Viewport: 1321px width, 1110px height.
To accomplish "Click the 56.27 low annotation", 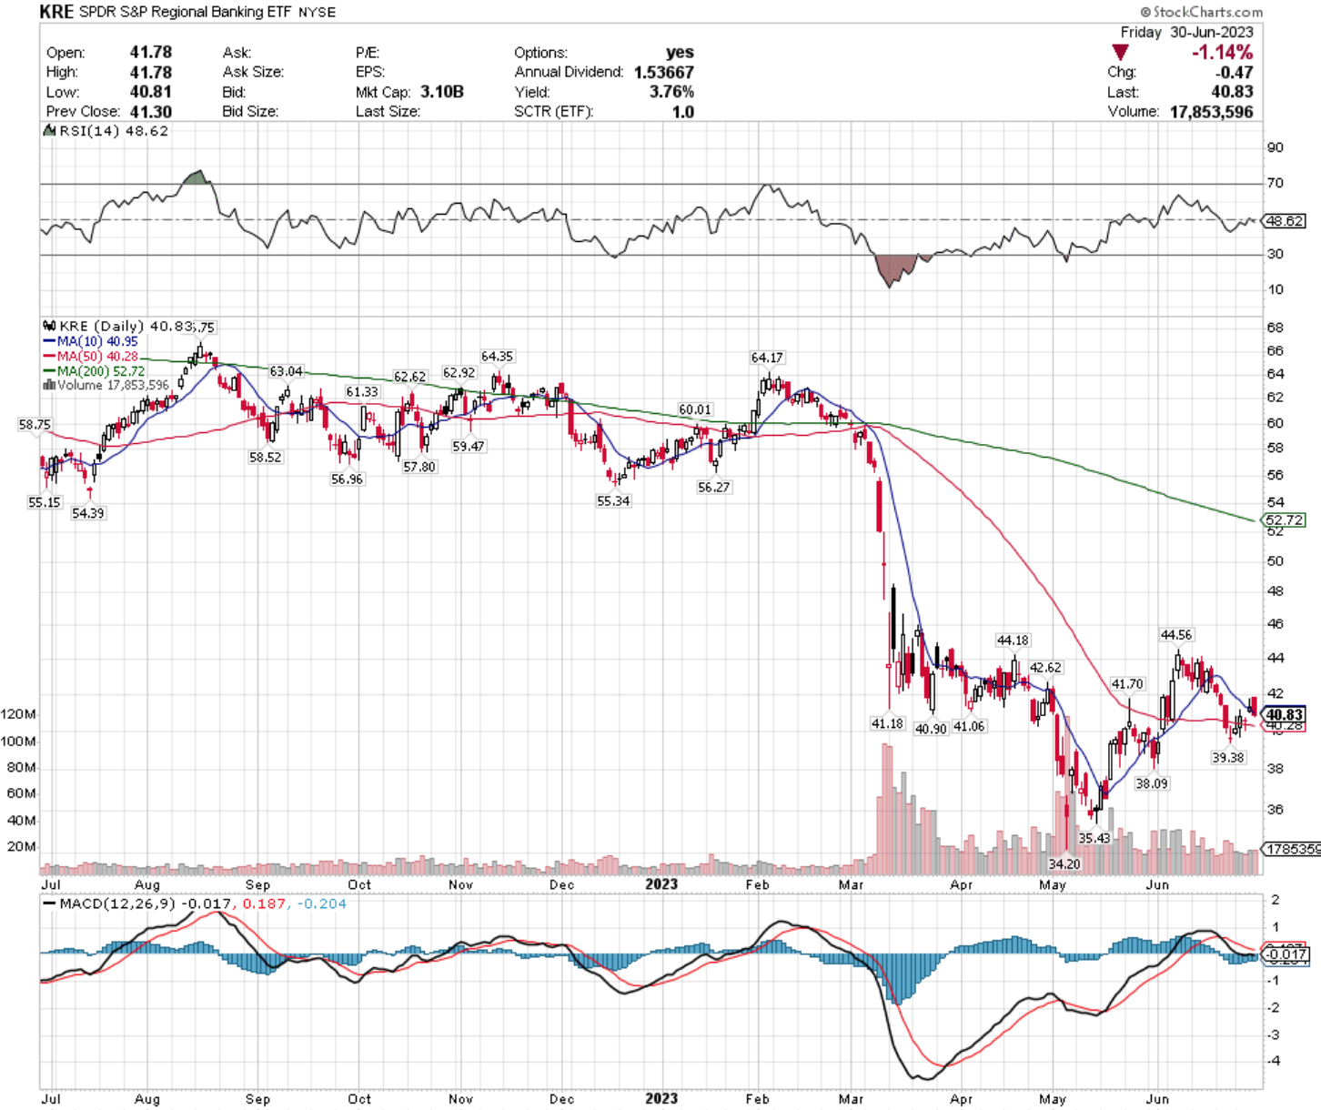I will (x=713, y=487).
